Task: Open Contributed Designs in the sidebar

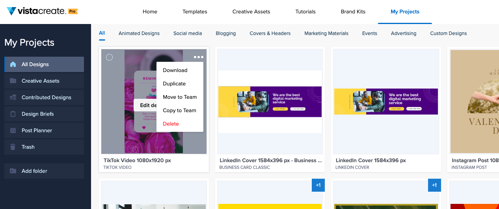Action: [x=44, y=97]
